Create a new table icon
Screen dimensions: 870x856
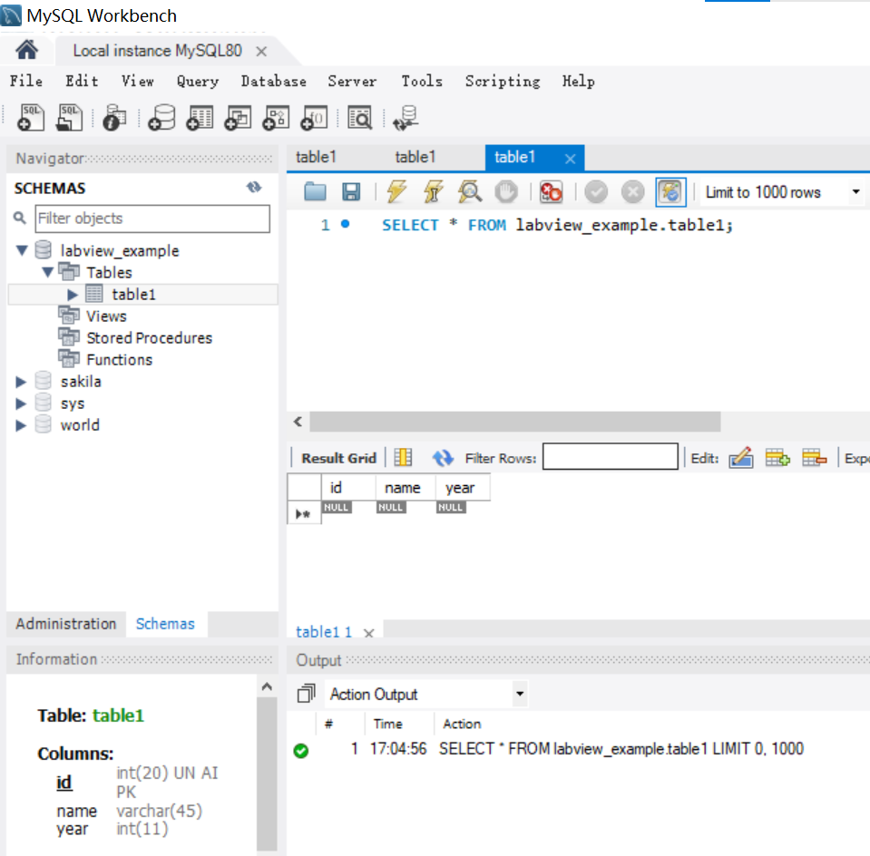click(x=200, y=118)
